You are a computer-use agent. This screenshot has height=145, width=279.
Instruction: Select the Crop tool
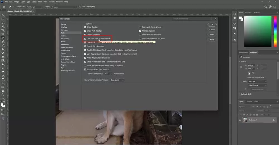coord(3,30)
